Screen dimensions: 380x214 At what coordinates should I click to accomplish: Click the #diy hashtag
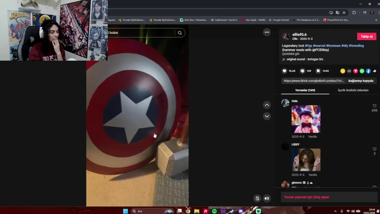345,46
